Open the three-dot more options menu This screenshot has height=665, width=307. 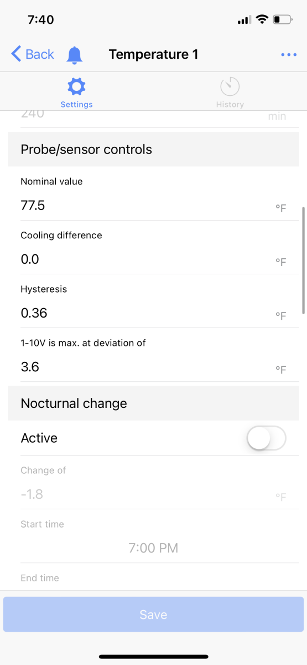coord(289,55)
